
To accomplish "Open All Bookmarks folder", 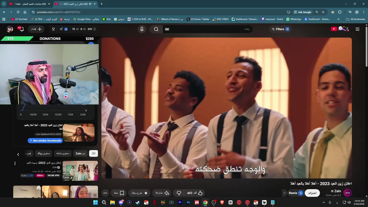I will point(356,19).
